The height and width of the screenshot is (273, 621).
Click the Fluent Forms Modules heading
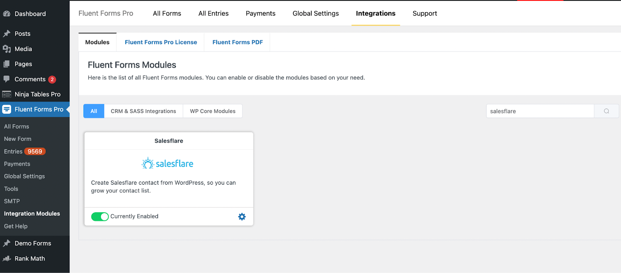point(132,65)
